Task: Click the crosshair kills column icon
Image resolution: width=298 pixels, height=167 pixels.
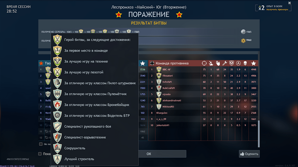Action: pos(204,63)
